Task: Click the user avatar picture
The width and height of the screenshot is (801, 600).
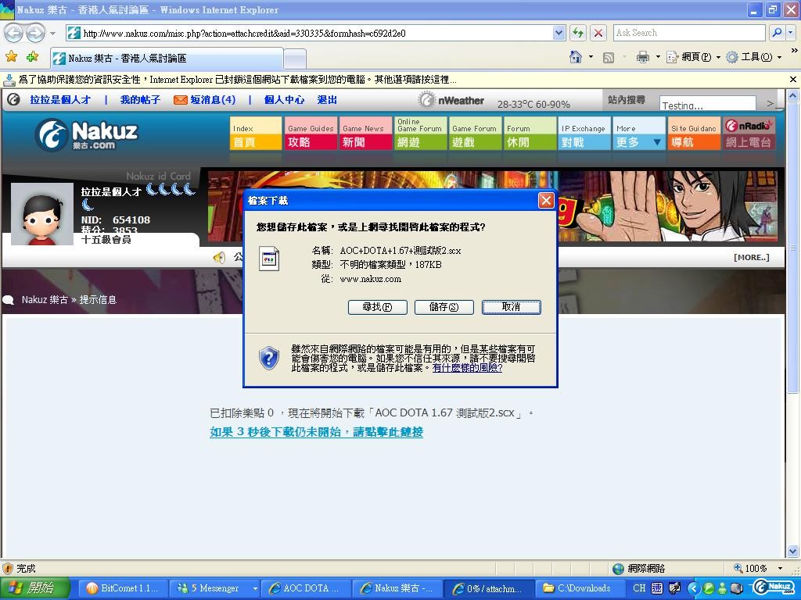Action: [x=42, y=214]
